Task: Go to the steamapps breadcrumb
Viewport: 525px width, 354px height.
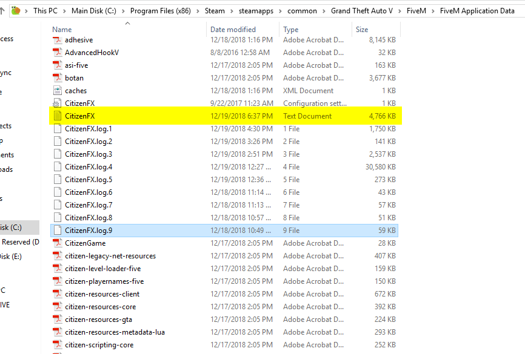Action: click(x=256, y=11)
